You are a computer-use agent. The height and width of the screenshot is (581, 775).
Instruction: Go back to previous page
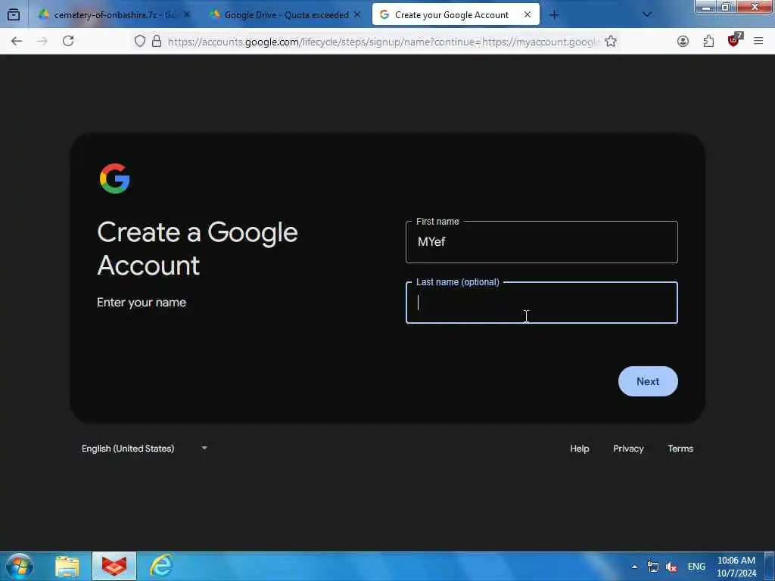pos(17,41)
